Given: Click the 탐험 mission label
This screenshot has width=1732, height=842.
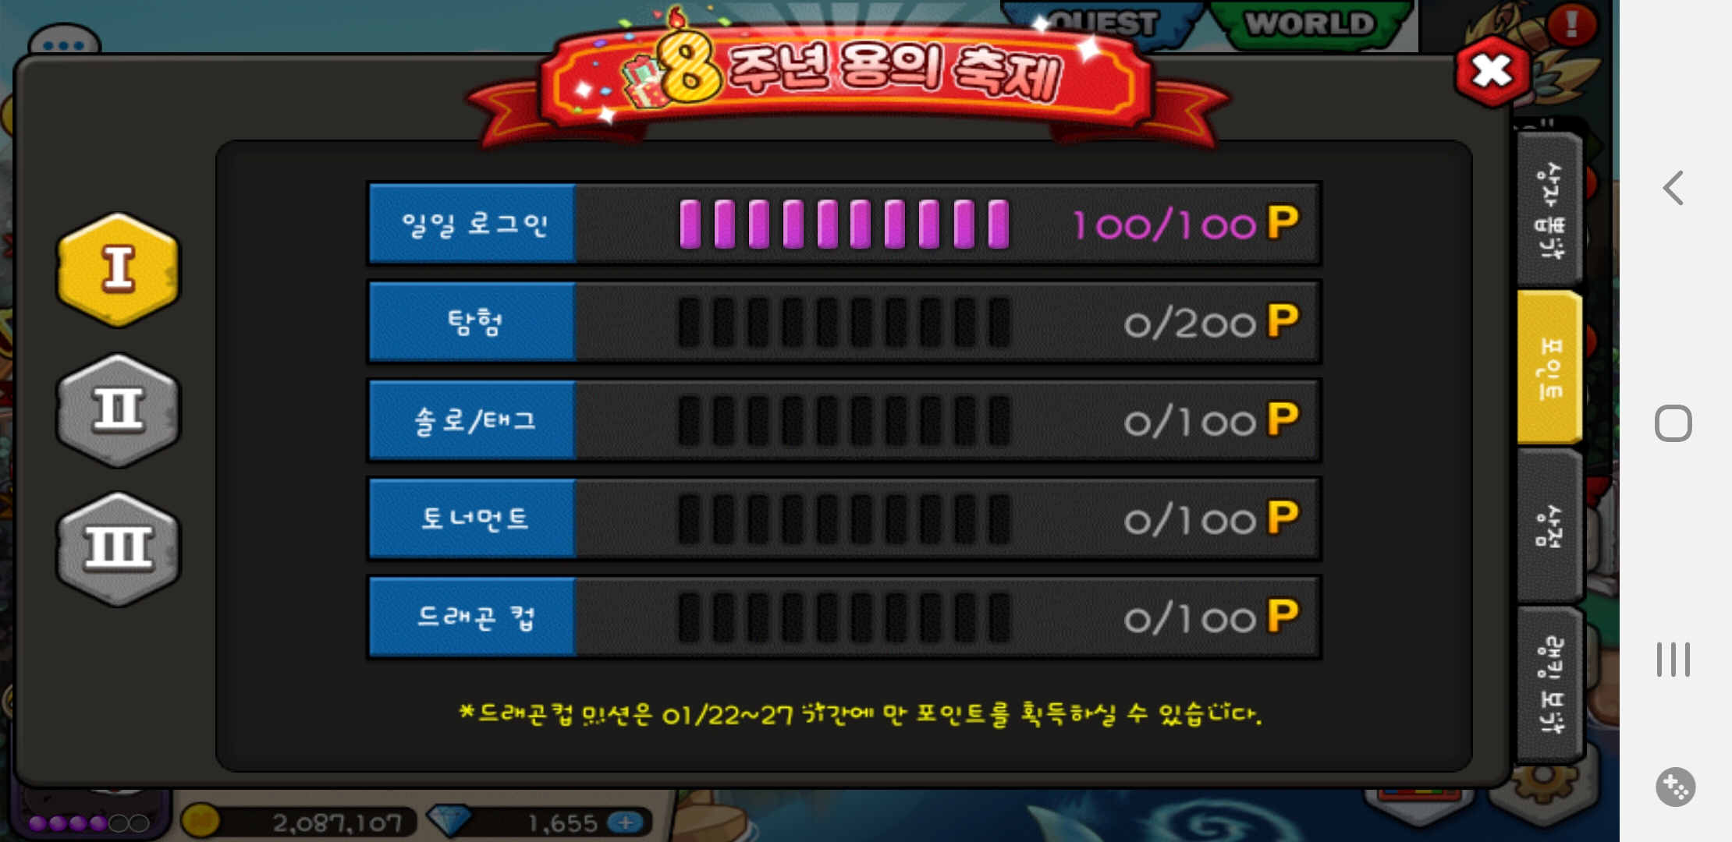Looking at the screenshot, I should point(473,322).
